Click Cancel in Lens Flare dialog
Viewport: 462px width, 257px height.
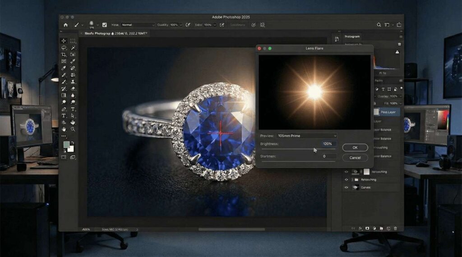[x=355, y=158]
